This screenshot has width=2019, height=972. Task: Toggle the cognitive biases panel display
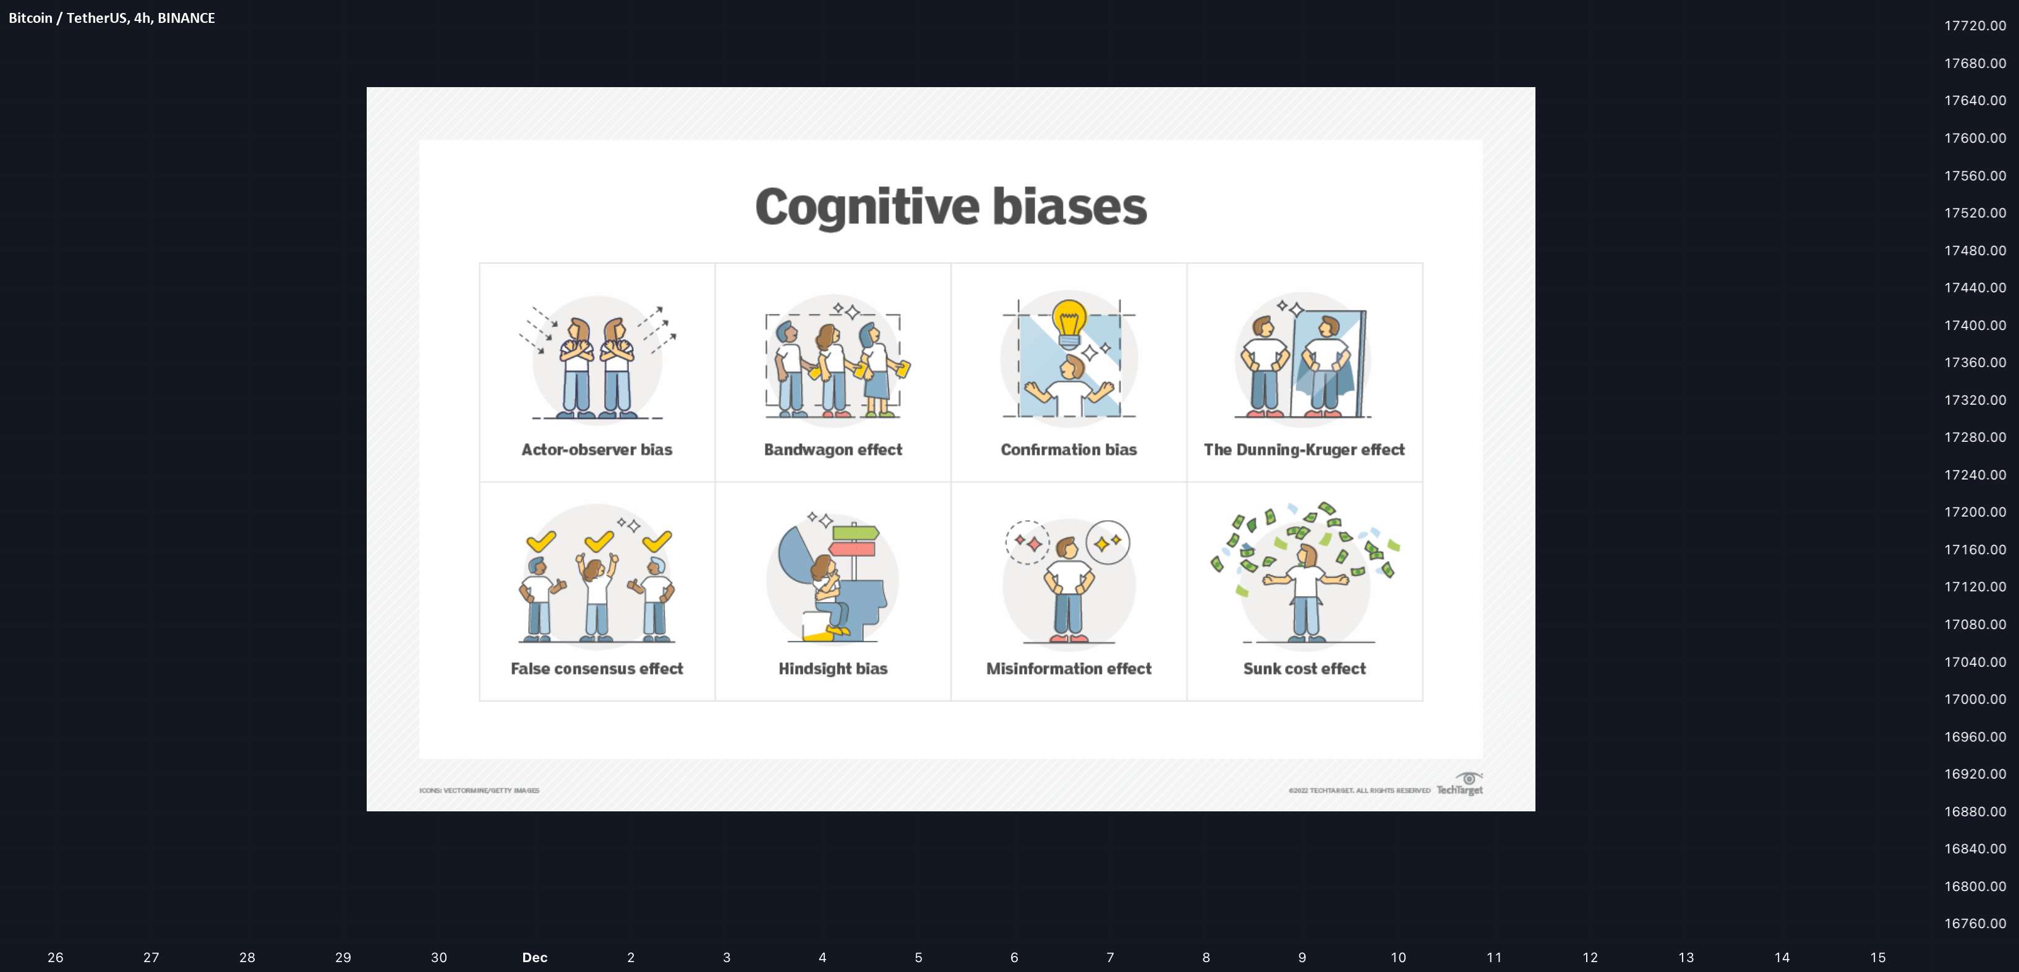[949, 449]
